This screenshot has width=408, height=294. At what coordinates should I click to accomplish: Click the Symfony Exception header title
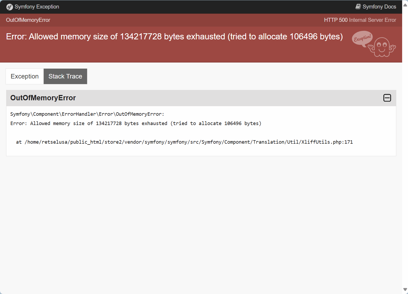pyautogui.click(x=37, y=7)
